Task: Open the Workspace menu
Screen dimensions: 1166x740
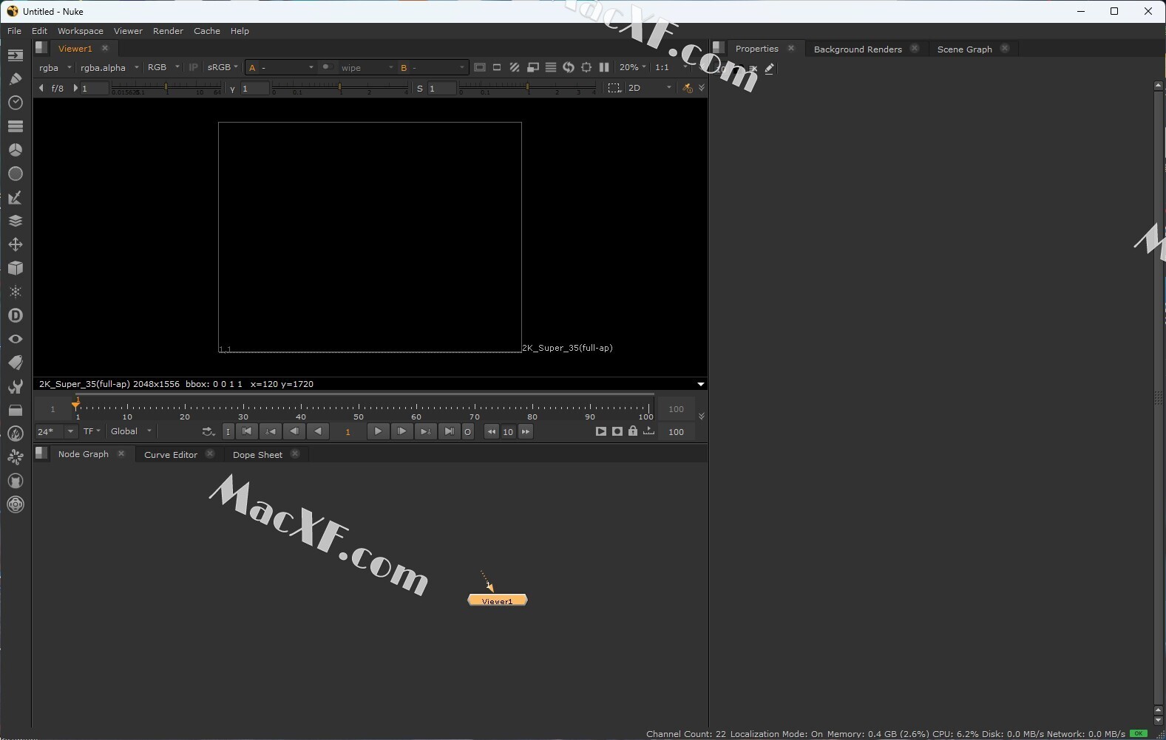Action: (x=81, y=31)
